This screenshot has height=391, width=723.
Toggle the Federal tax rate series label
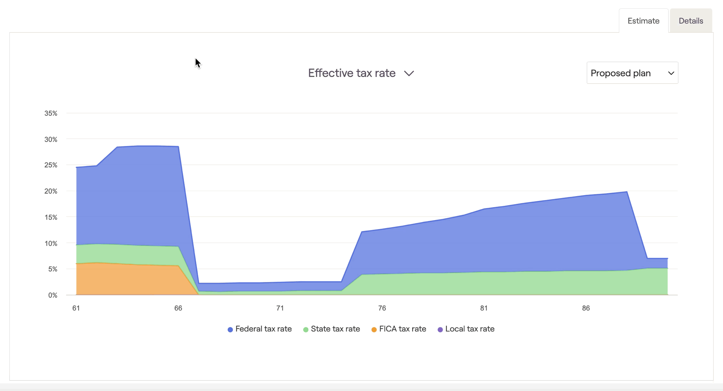[263, 329]
